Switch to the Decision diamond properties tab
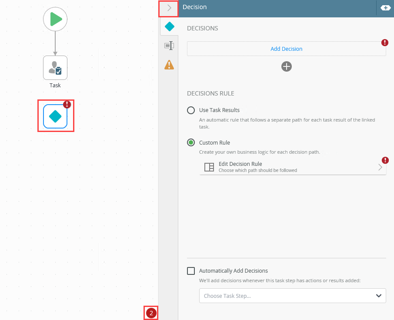 (169, 26)
